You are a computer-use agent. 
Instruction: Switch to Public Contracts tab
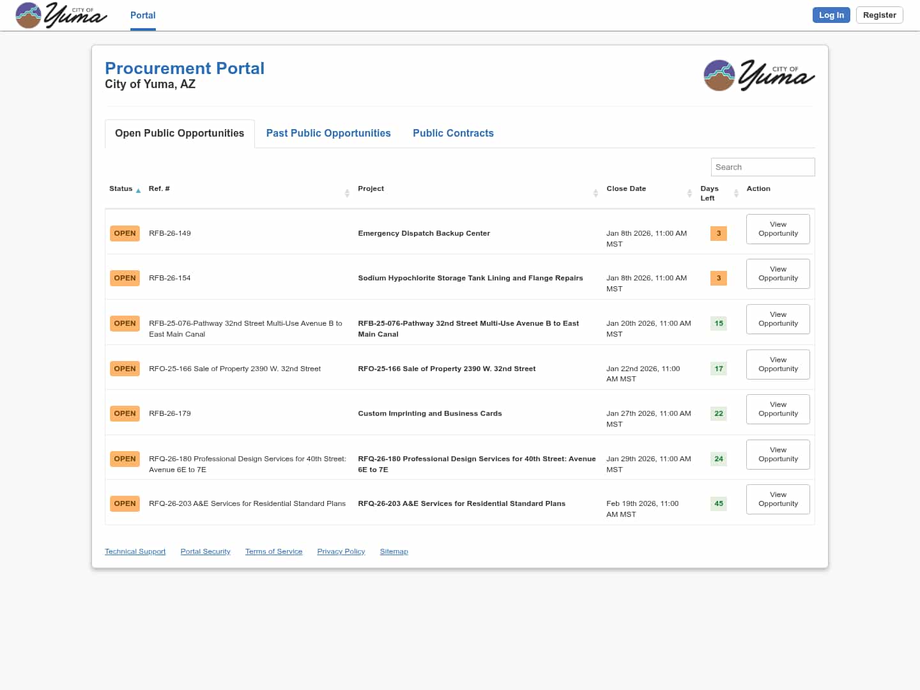point(453,133)
